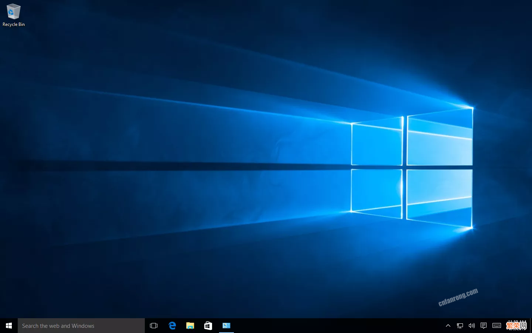Screen dimensions: 532x333
Task: Open the Store app on taskbar
Action: [x=208, y=326]
